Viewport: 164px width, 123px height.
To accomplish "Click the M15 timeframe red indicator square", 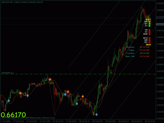I will (150, 38).
